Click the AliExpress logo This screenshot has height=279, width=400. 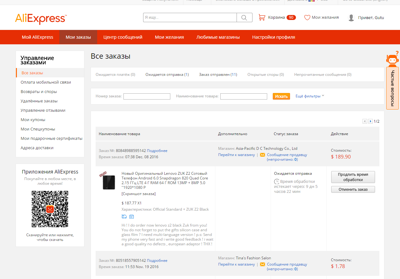(x=41, y=19)
